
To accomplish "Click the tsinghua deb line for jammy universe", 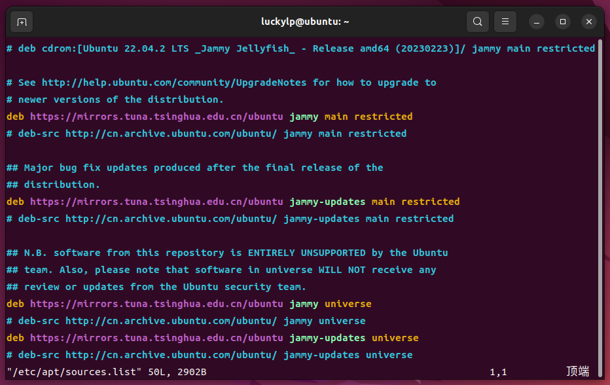I will point(189,304).
